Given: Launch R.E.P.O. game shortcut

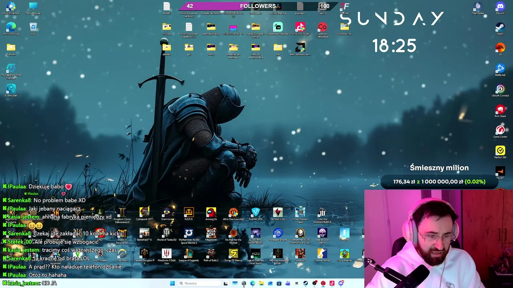Looking at the screenshot, I should 189,214.
